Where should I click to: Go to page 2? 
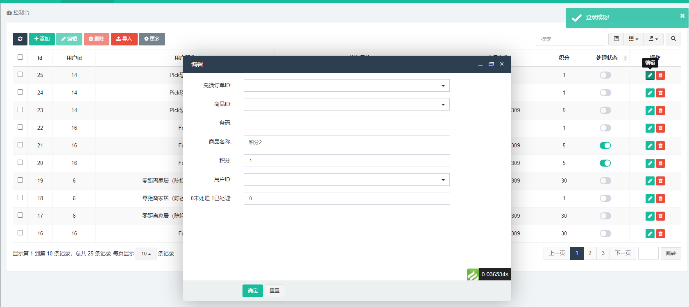590,253
